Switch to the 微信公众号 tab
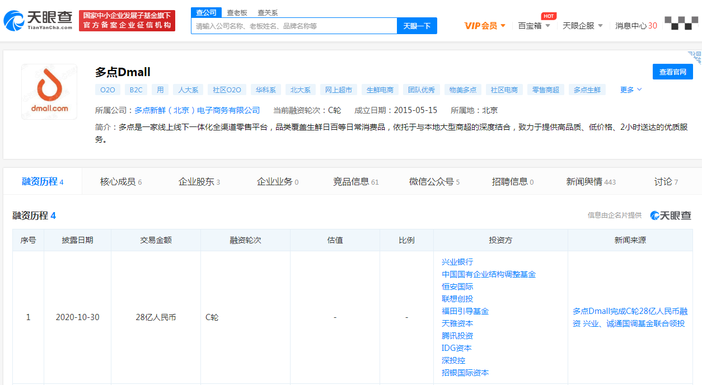This screenshot has height=385, width=702. coord(434,181)
